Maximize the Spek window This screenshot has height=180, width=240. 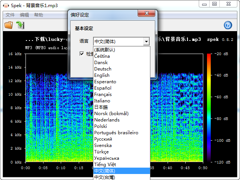coord(214,4)
